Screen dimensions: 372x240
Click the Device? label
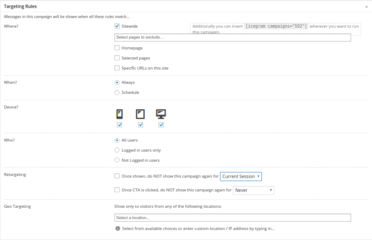[11, 107]
